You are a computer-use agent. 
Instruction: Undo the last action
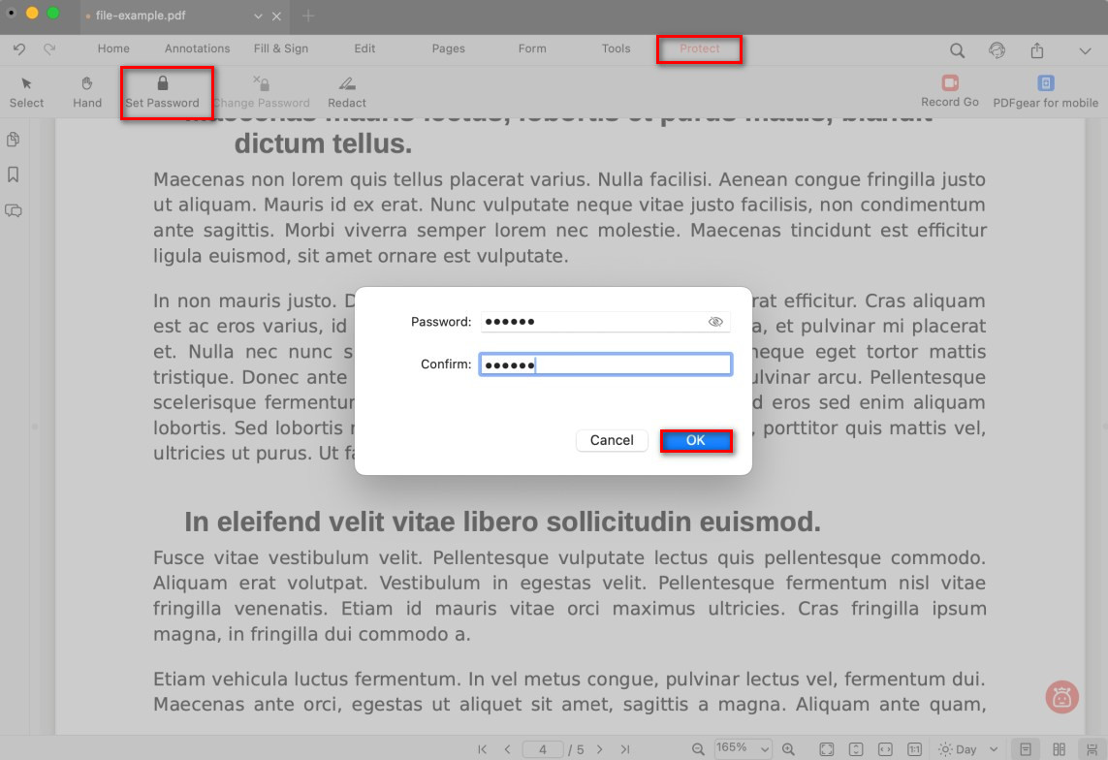coord(19,48)
